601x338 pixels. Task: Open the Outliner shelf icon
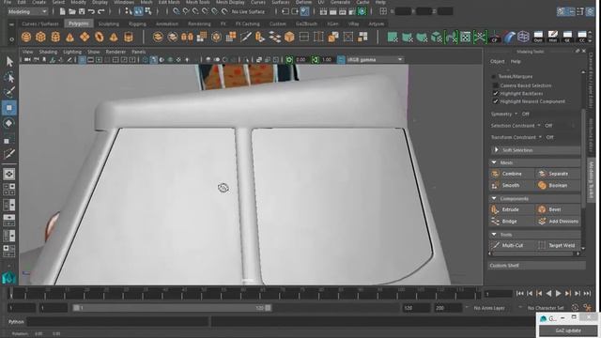coord(538,38)
